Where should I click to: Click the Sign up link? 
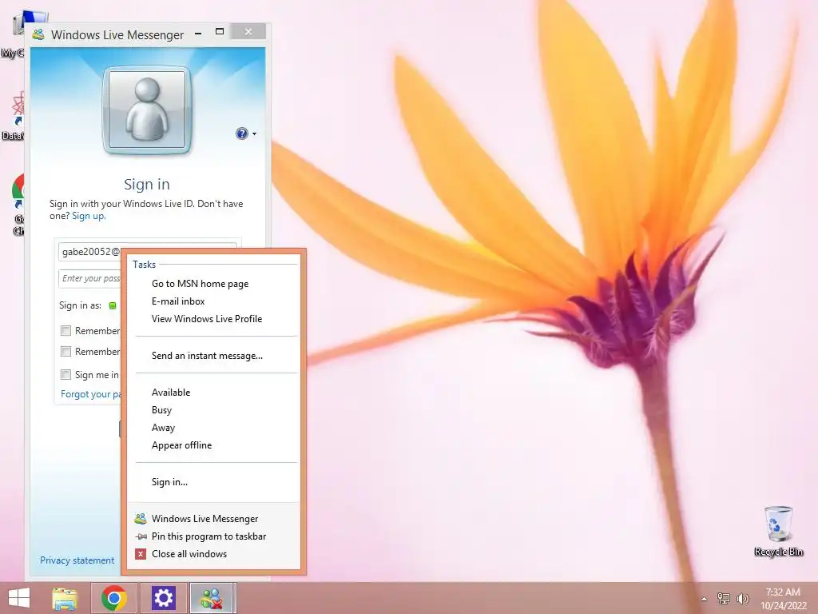pyautogui.click(x=89, y=216)
